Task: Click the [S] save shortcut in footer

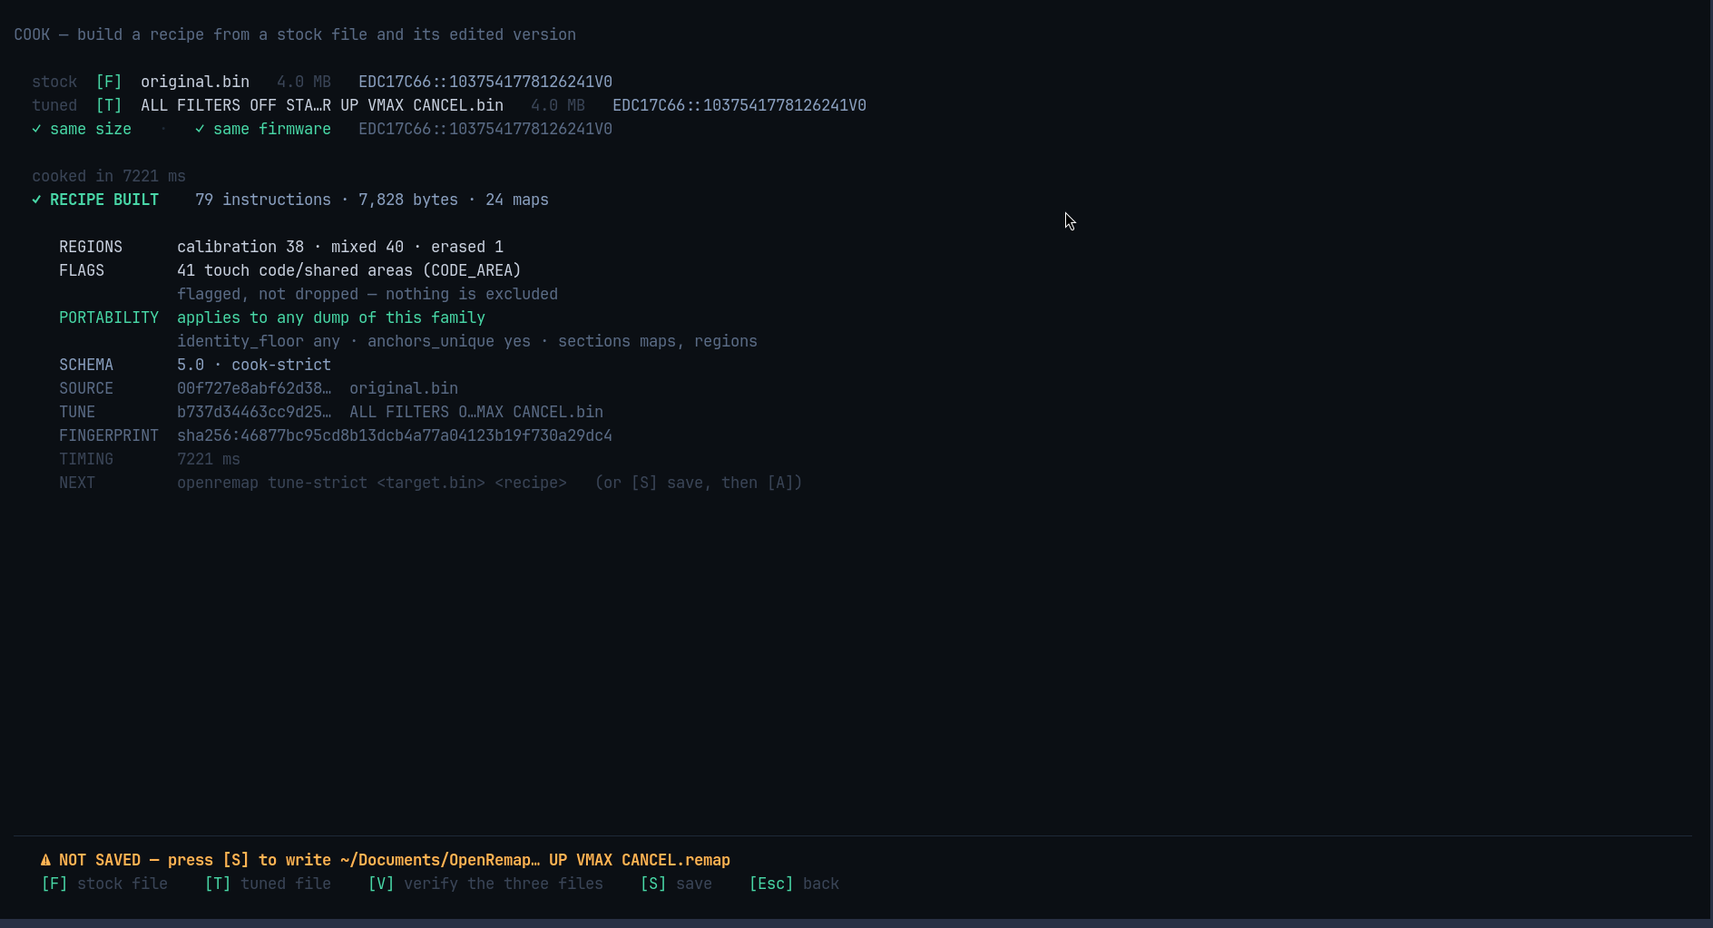Action: (676, 884)
